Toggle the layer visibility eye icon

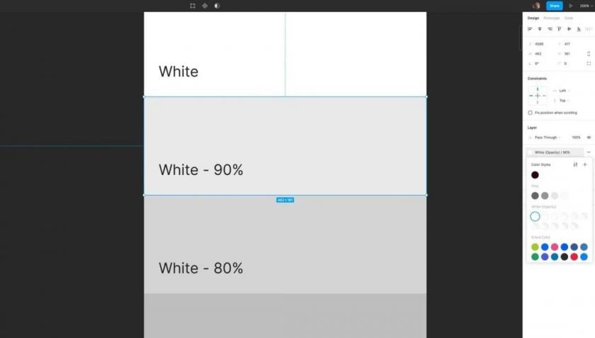coord(589,137)
